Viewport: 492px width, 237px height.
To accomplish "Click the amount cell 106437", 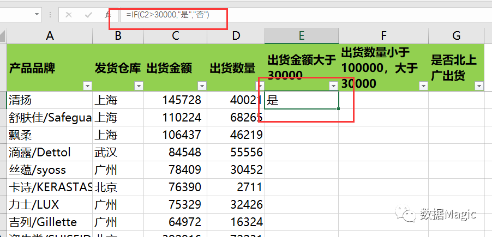I will pyautogui.click(x=176, y=135).
